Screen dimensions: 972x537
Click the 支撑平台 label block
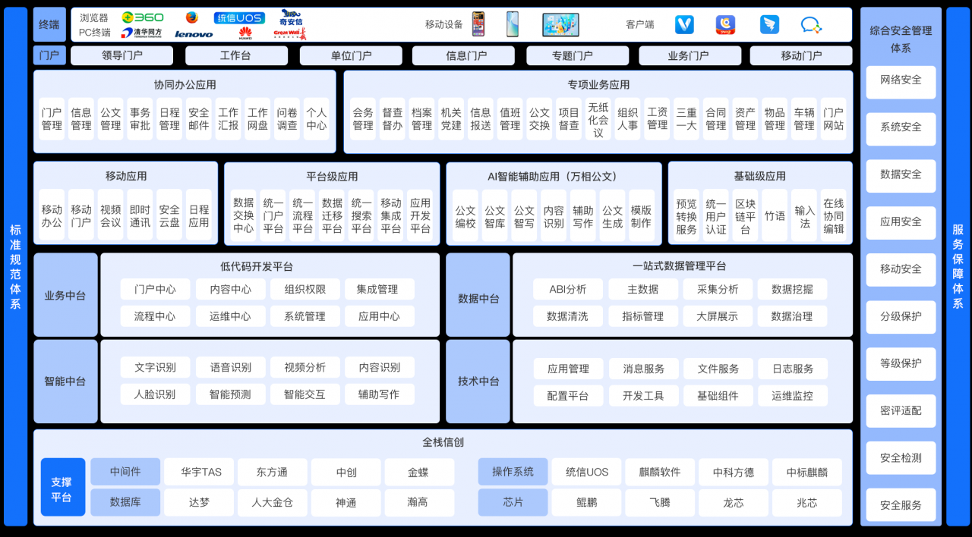click(62, 487)
